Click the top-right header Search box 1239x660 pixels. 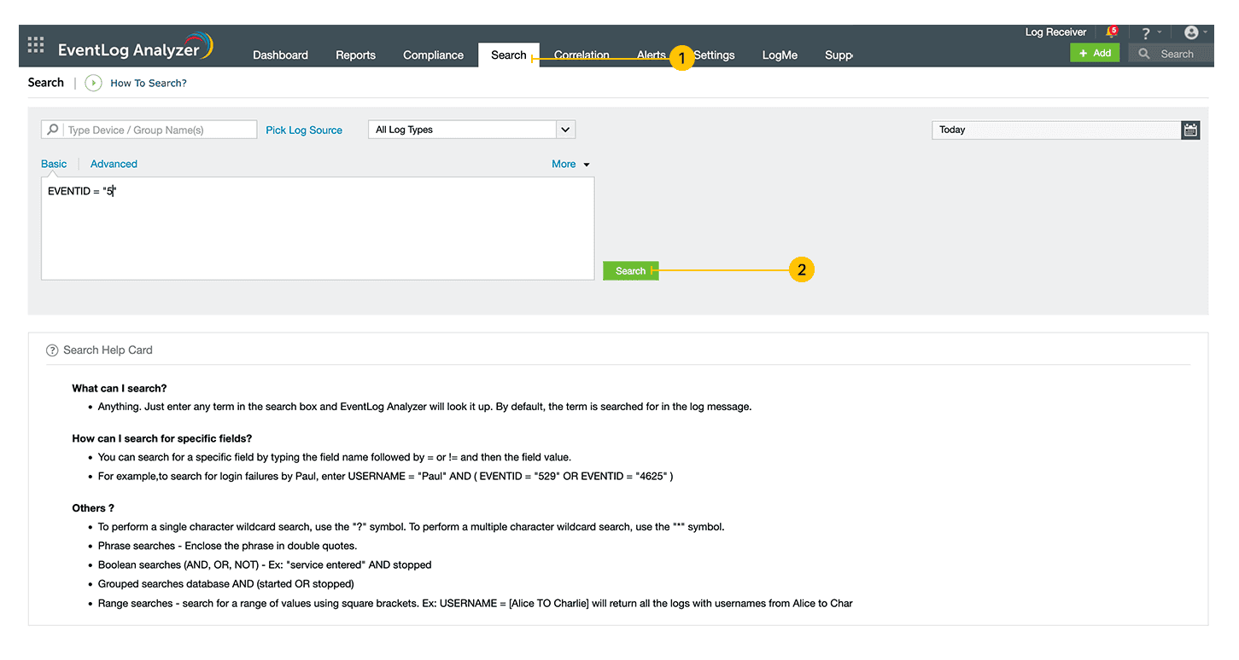click(1171, 54)
